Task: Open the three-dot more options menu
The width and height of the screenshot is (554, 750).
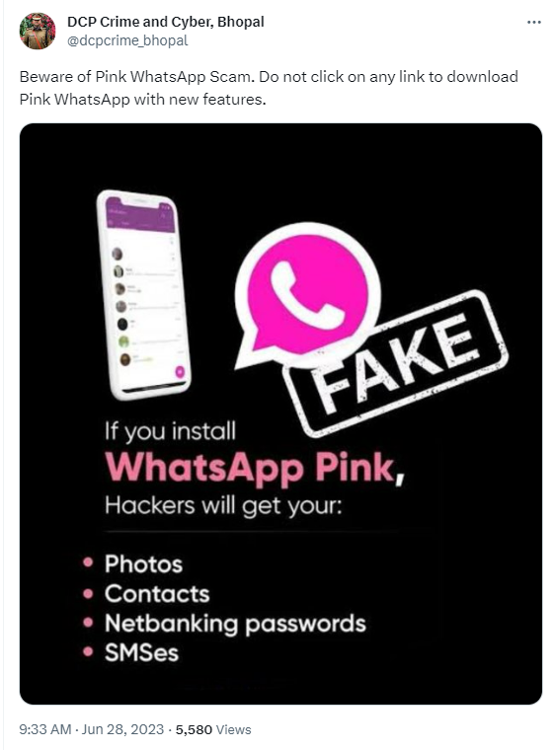Action: pos(533,22)
